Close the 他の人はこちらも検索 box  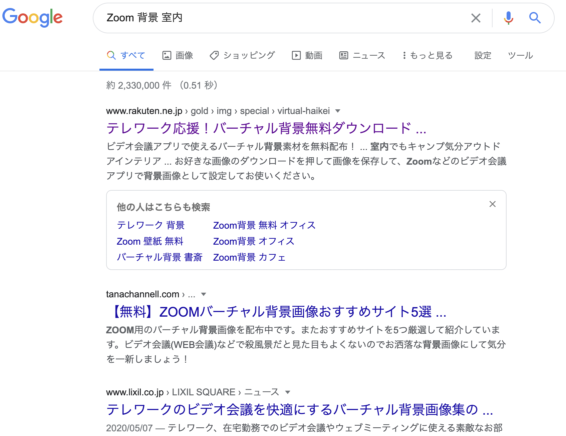493,204
